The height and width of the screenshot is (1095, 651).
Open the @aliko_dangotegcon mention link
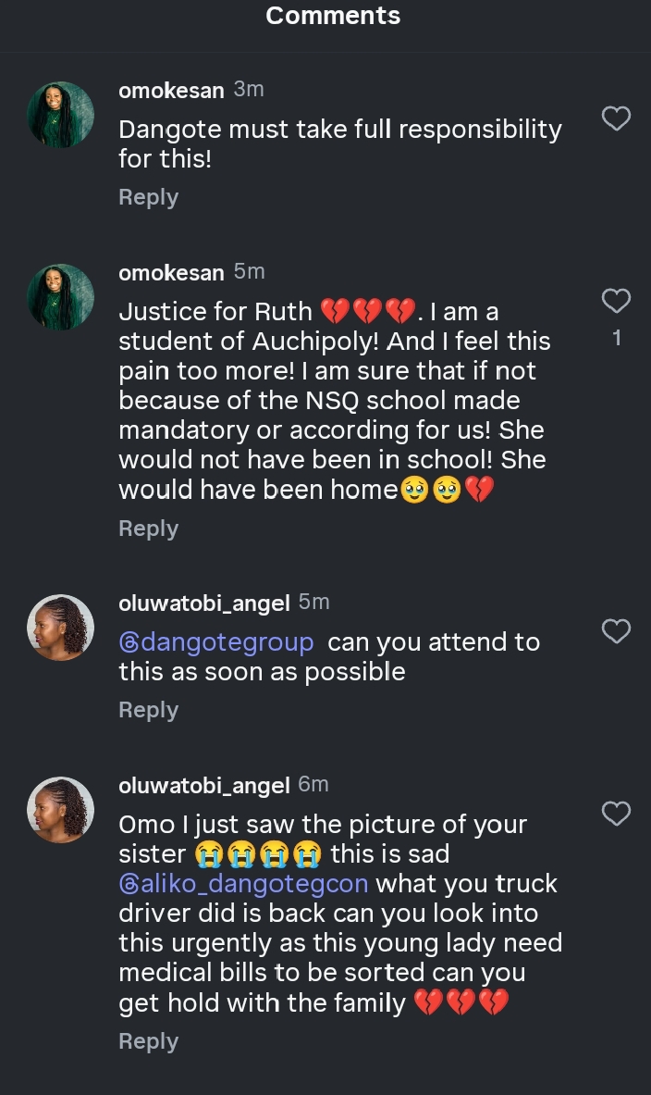(x=244, y=884)
